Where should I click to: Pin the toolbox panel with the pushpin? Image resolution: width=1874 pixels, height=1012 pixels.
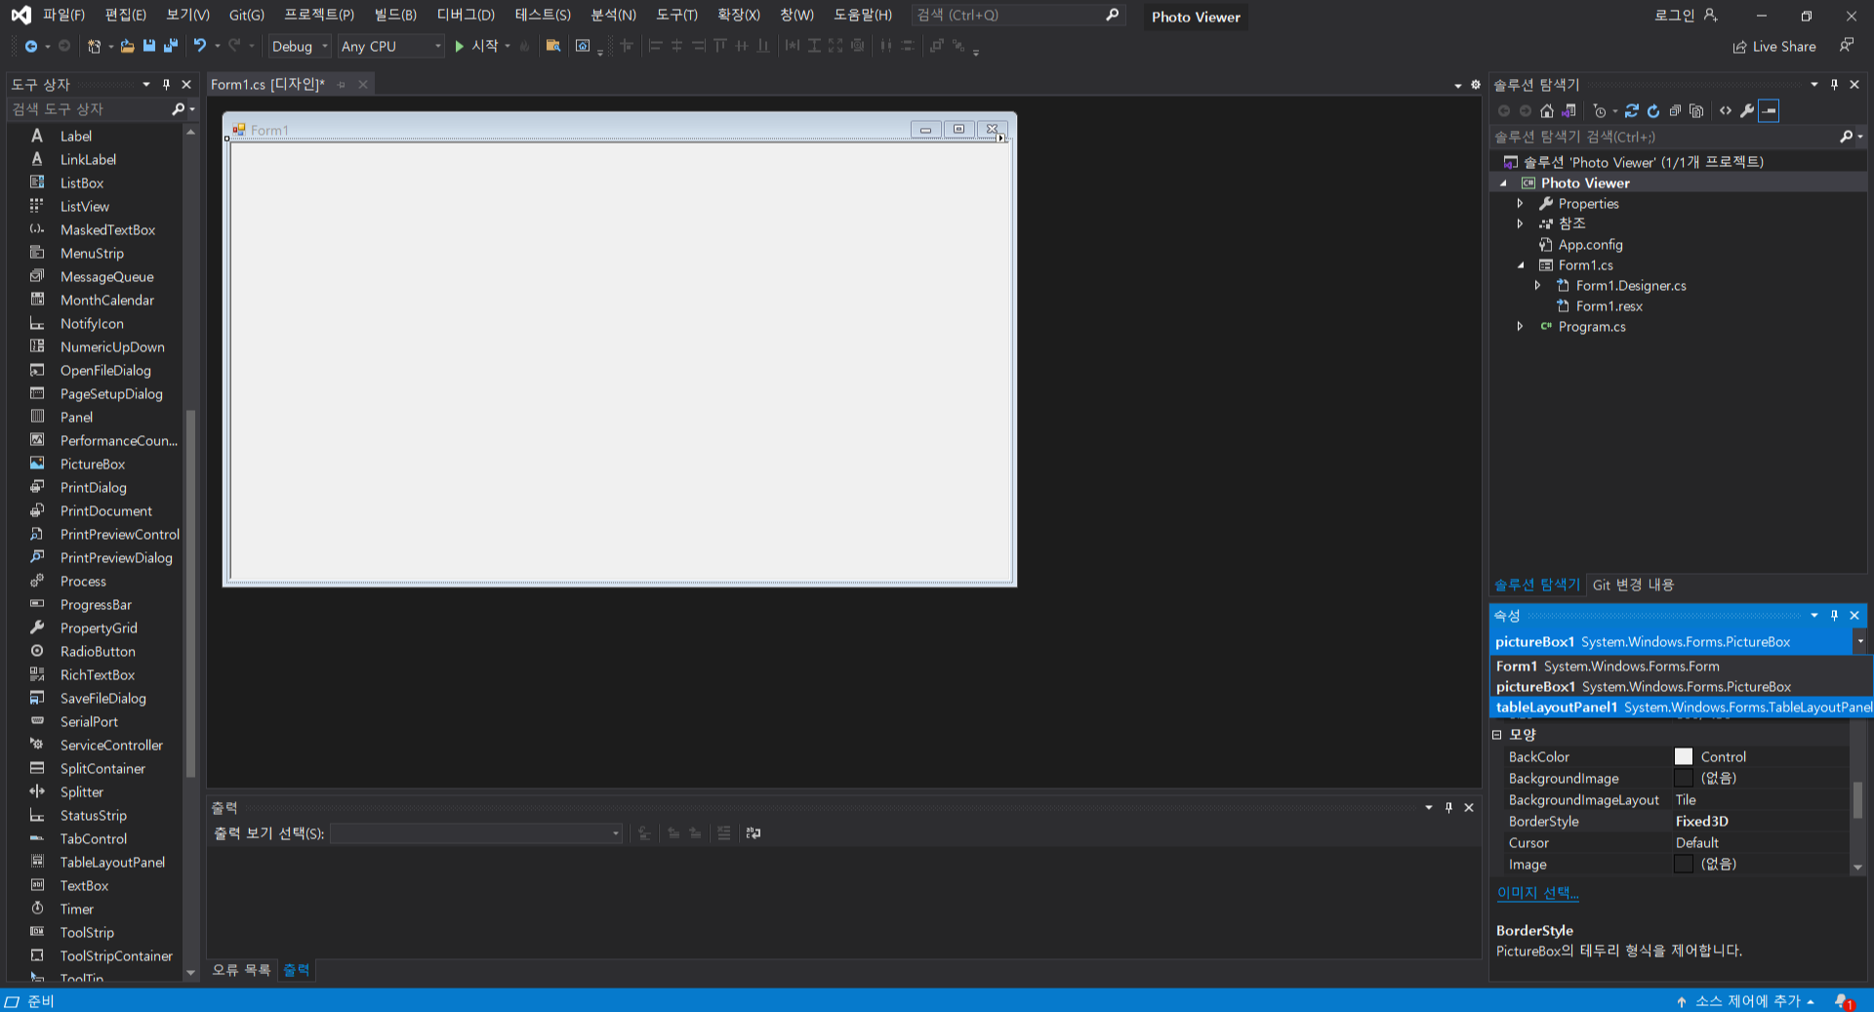[x=166, y=85]
